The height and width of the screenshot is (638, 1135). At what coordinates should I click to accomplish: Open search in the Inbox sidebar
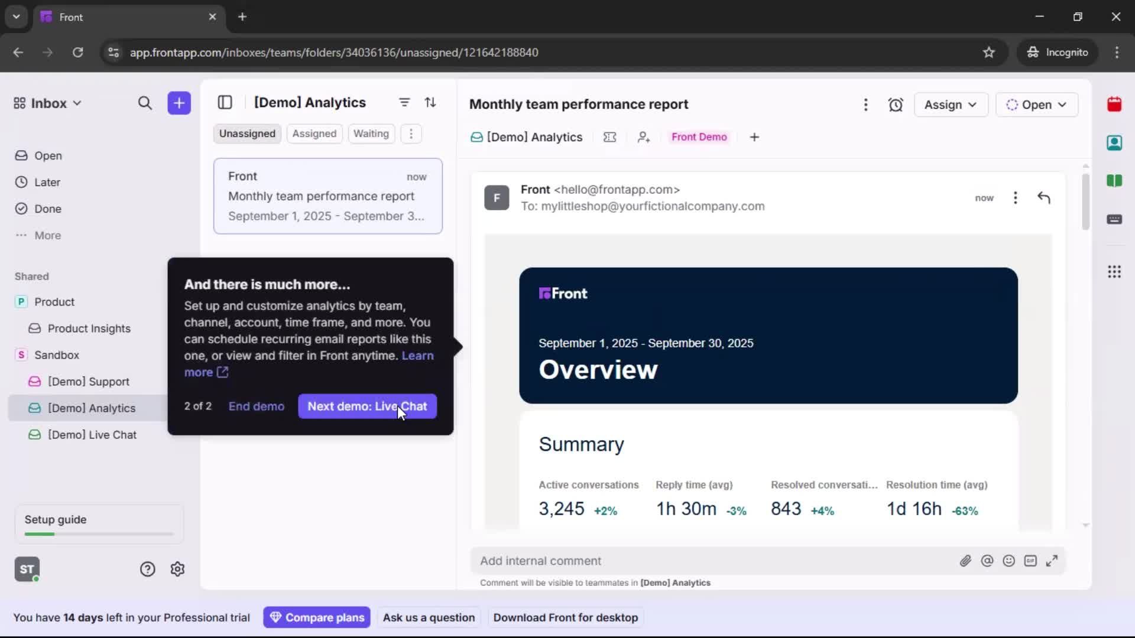(x=145, y=103)
